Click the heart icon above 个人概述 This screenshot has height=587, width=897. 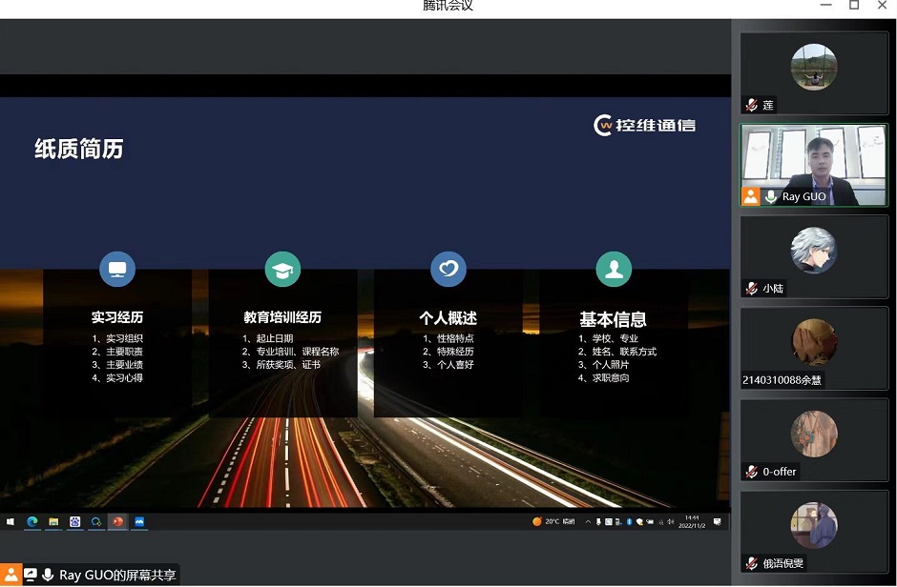[x=448, y=270]
